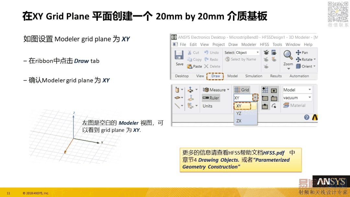
Task: Switch to the Automation ribbon tab
Action: pos(299,76)
